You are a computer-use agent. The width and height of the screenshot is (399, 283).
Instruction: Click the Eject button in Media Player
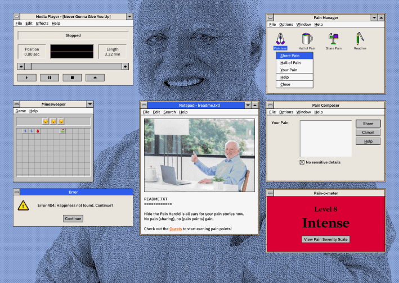click(95, 77)
